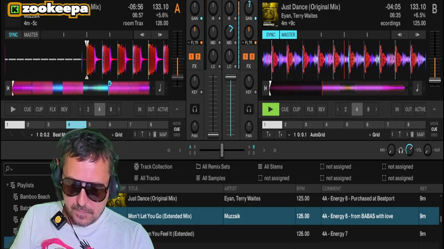Toggle FX unit 2 on channel B

tap(252, 56)
